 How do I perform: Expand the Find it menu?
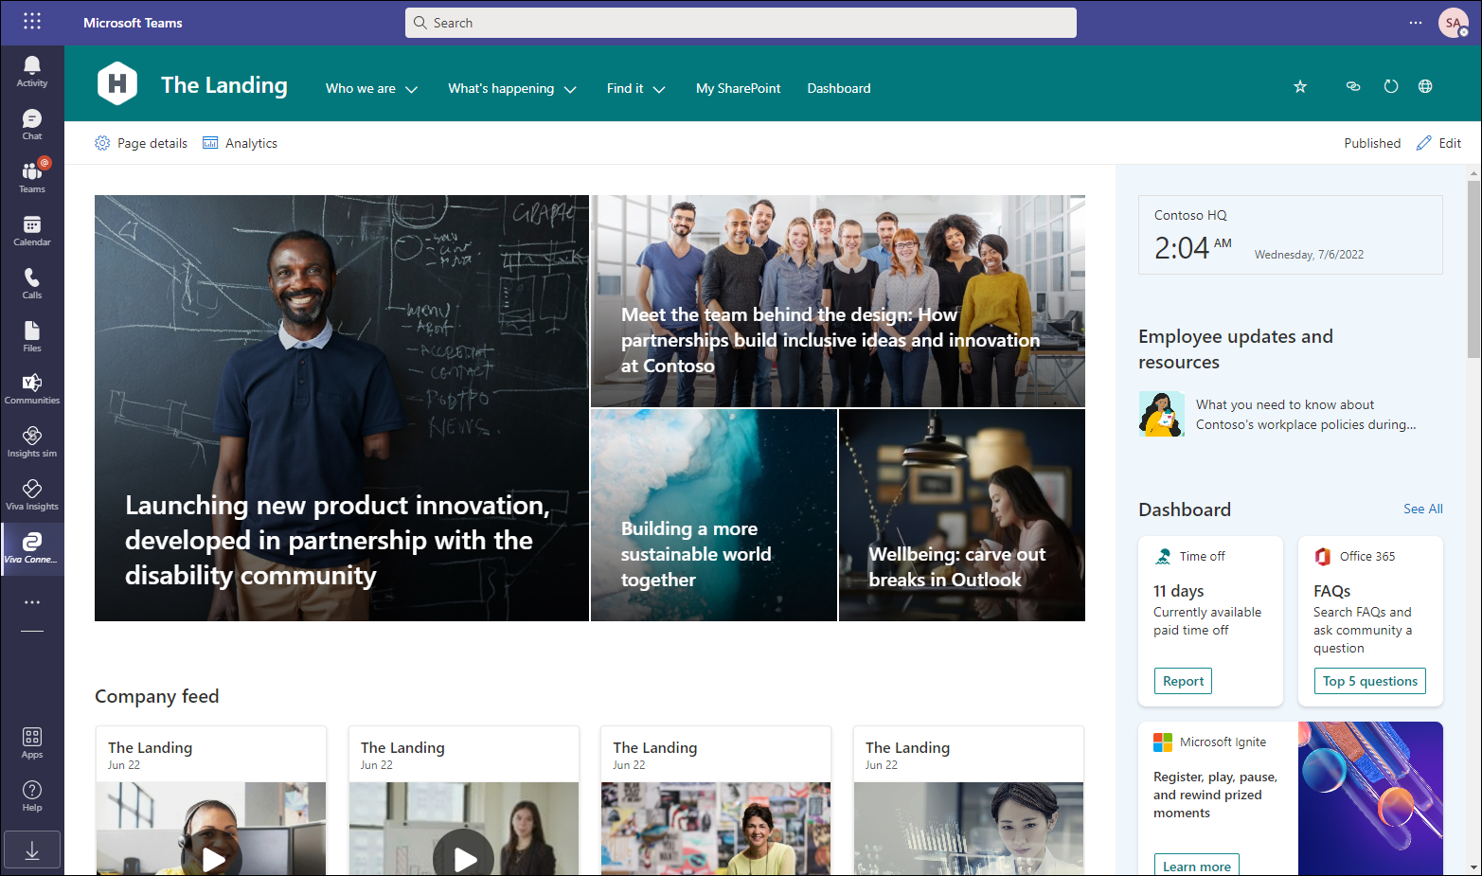(636, 88)
